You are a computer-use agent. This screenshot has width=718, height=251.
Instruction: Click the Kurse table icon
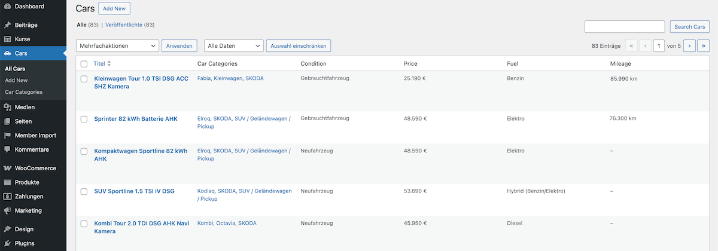(x=7, y=39)
